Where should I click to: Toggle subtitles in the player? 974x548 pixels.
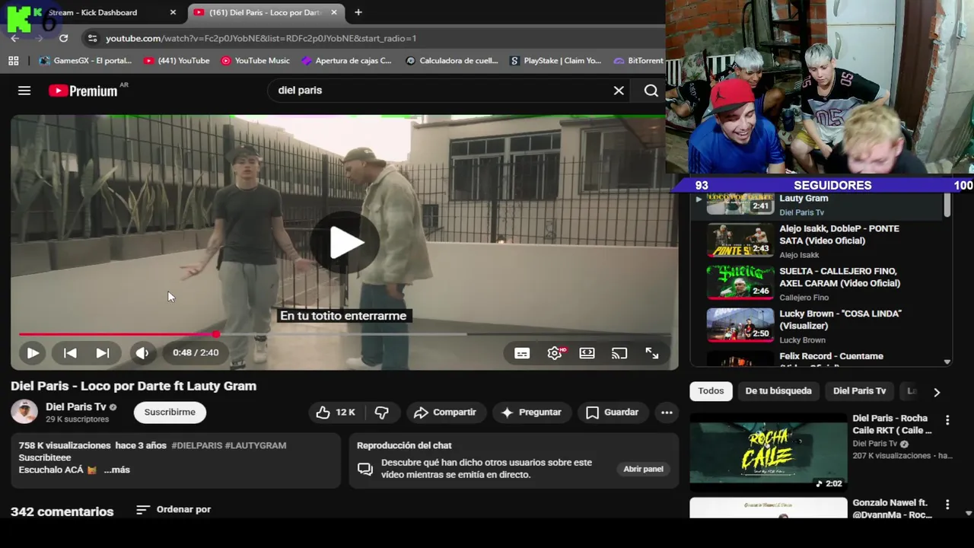(x=522, y=353)
